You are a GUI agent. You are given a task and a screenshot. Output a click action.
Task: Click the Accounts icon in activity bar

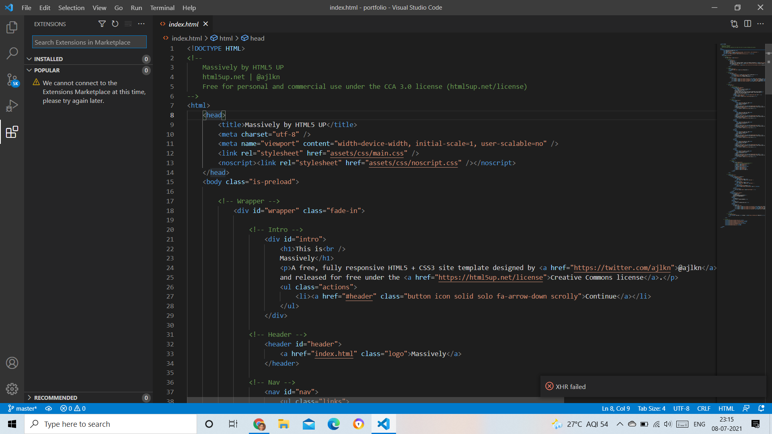12,362
